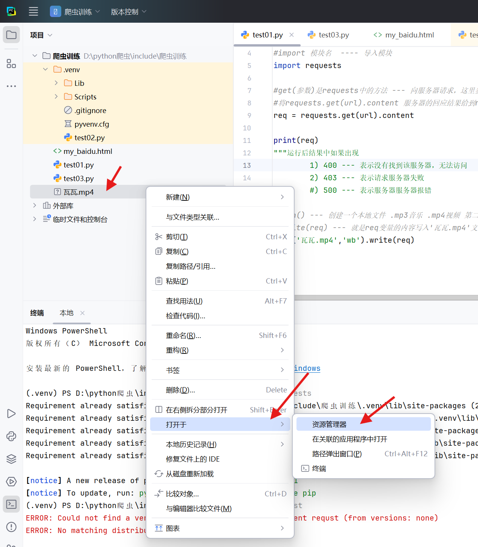Click the split-right icon beside 在右侧拆分部分打开
Screen dimensions: 478x547
[x=159, y=410]
